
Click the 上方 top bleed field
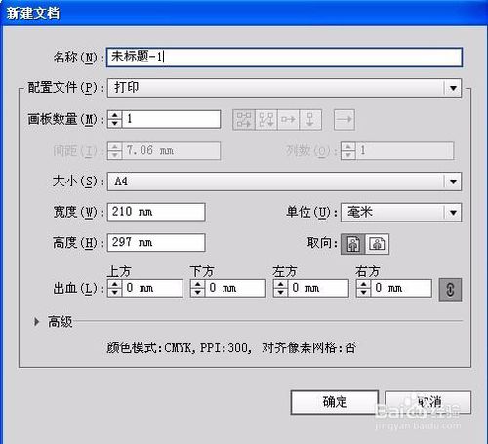(152, 288)
